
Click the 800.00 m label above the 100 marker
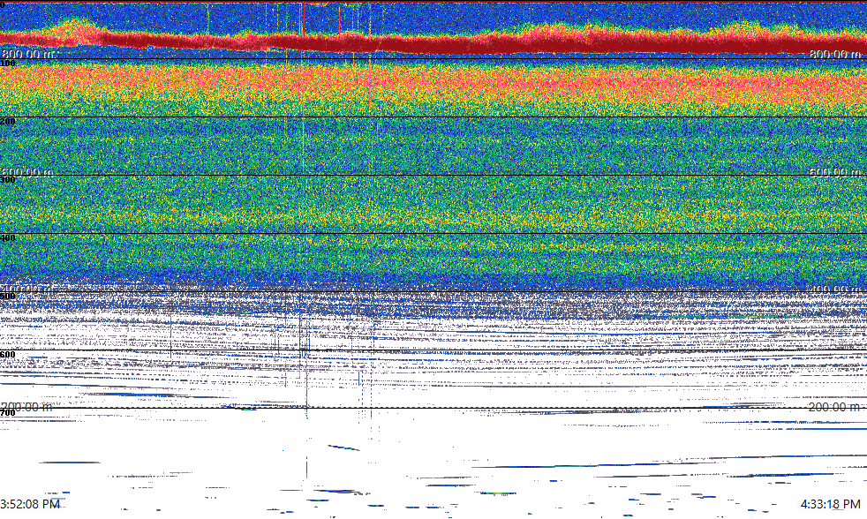pos(27,54)
